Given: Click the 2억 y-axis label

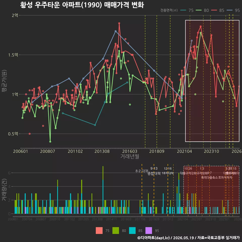Looking at the screenshot, I should 15,15.
